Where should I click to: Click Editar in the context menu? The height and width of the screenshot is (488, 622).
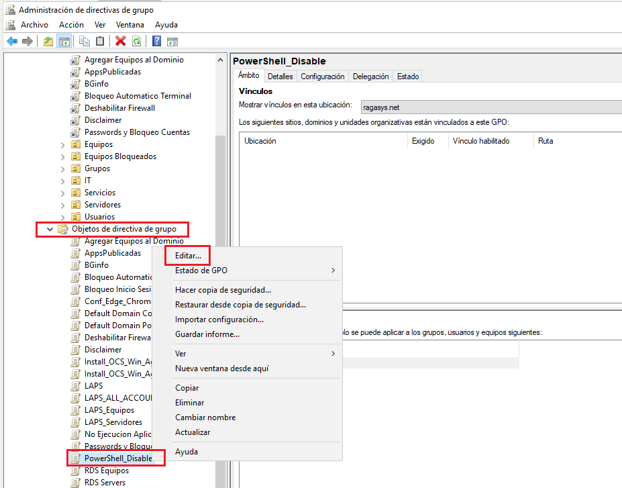pyautogui.click(x=187, y=255)
